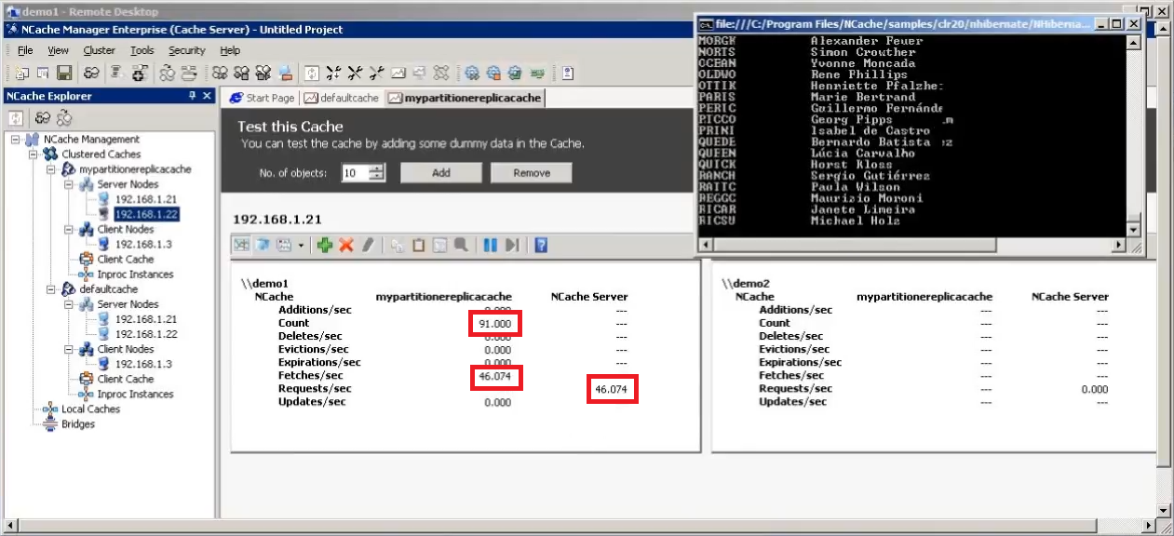This screenshot has height=536, width=1174.
Task: Select 192.168.1.3 under mypartitionereplicacache Client Nodes
Action: (143, 244)
